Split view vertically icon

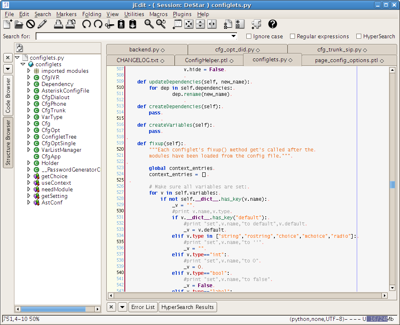pyautogui.click(x=212, y=24)
